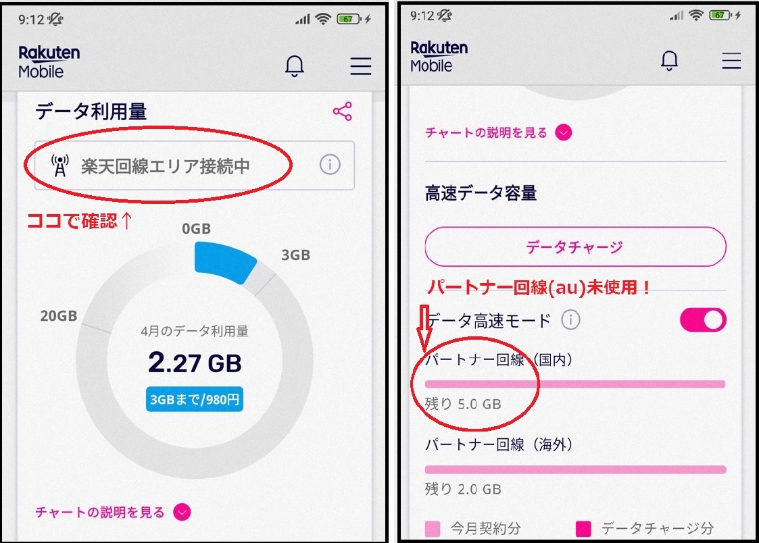
Task: Click the データチャージ button
Action: tap(575, 247)
